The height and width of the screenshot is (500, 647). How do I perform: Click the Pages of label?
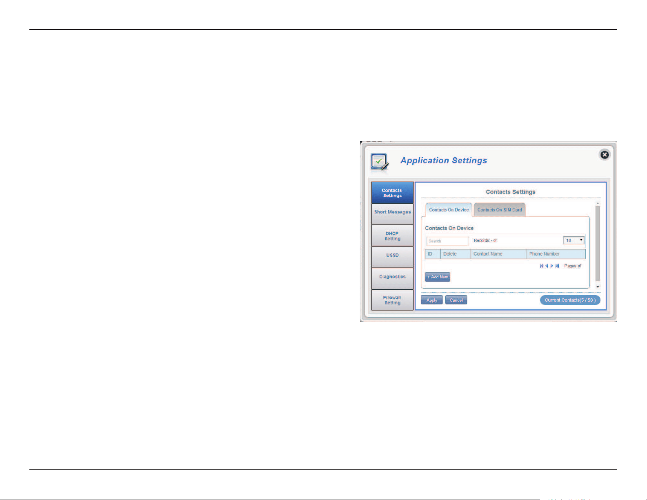(573, 266)
